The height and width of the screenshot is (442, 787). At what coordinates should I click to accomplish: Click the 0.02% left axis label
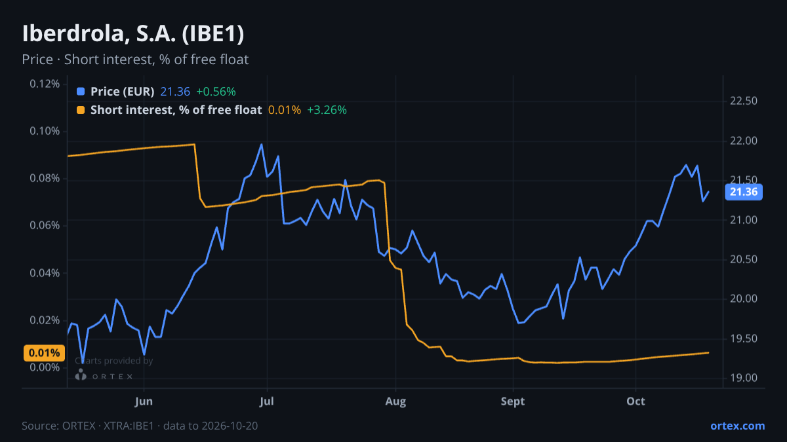45,320
